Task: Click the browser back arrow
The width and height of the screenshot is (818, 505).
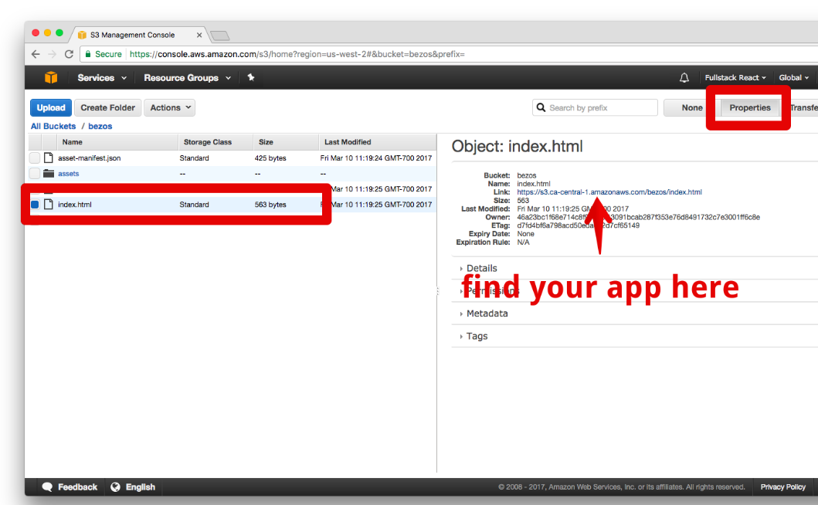Action: point(36,54)
